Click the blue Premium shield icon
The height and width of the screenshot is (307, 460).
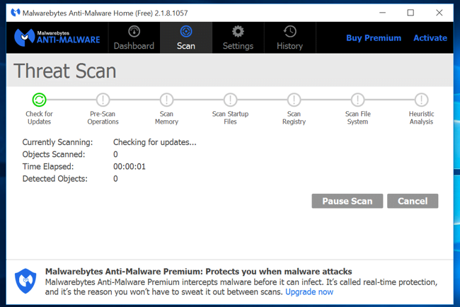[26, 281]
